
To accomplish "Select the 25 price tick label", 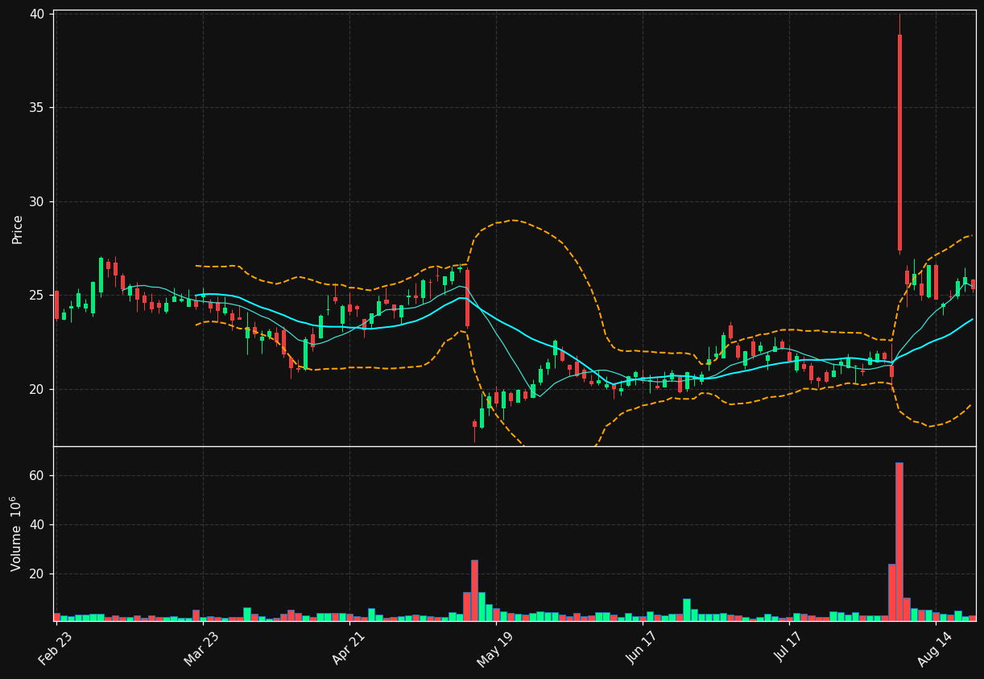I will [38, 296].
